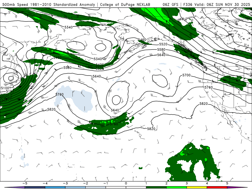Click the '5400' contour label
252x189 pixels.
pyautogui.click(x=100, y=65)
